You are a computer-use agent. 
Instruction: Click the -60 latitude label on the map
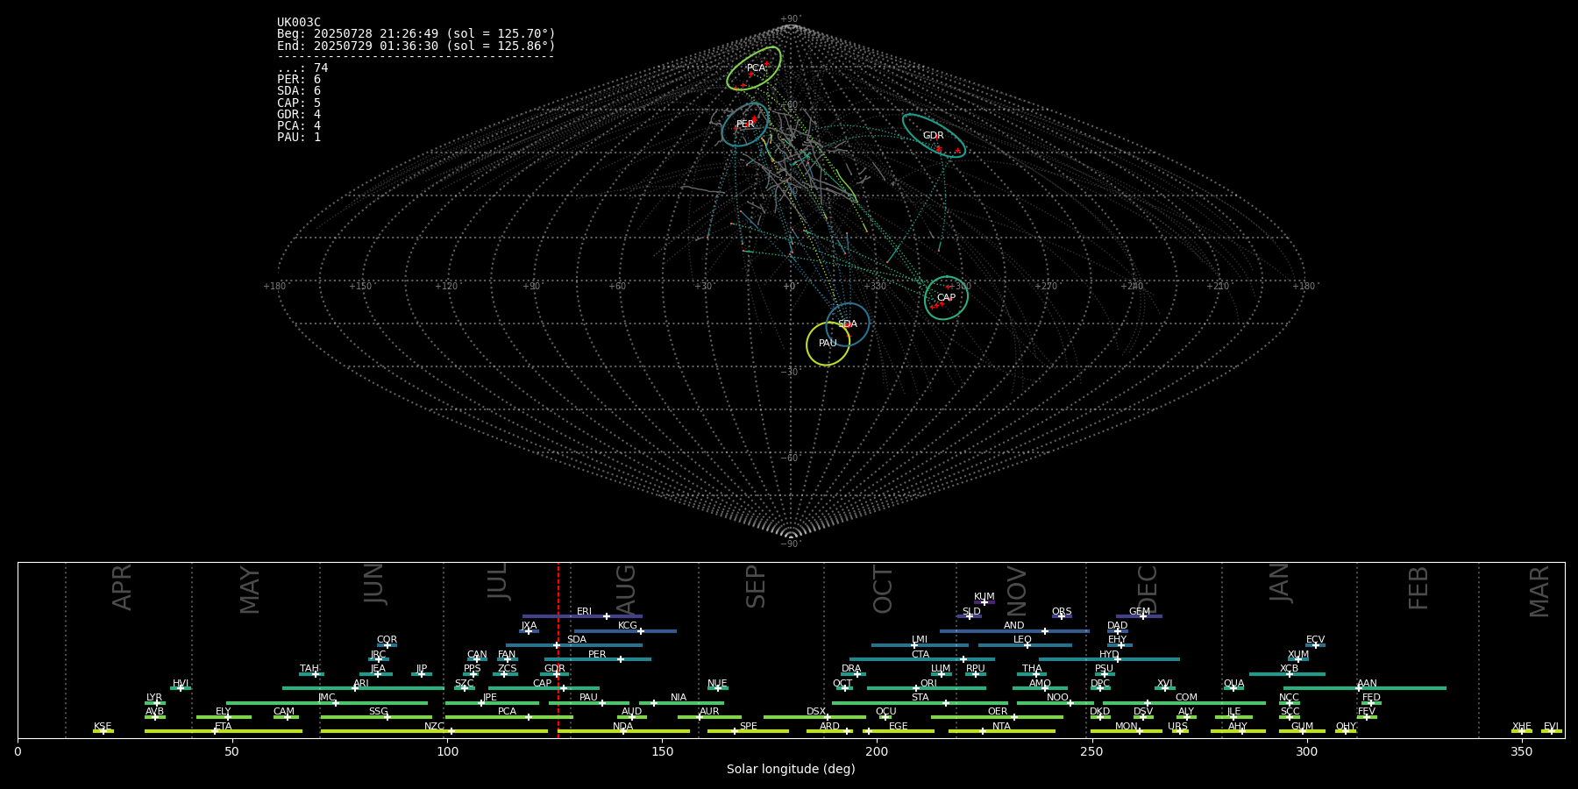(789, 458)
